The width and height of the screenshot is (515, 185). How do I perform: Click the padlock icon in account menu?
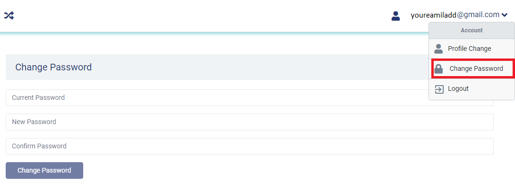[x=438, y=68]
